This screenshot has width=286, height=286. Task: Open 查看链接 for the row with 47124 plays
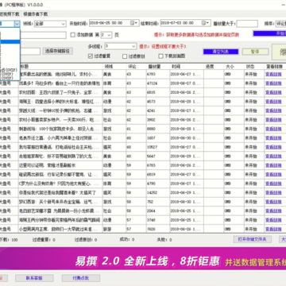click(x=273, y=83)
